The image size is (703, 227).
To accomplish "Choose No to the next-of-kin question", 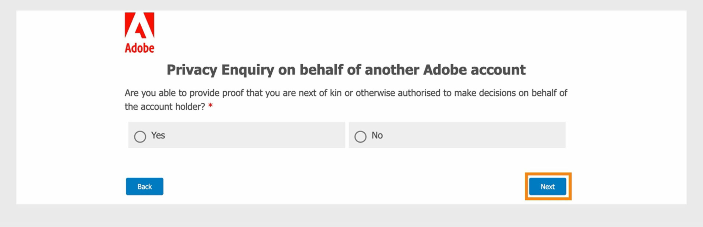I will click(361, 136).
